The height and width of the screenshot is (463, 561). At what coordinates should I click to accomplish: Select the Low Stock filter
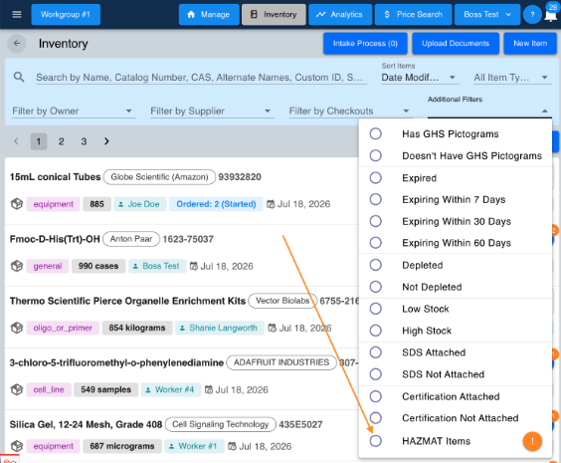click(x=456, y=309)
